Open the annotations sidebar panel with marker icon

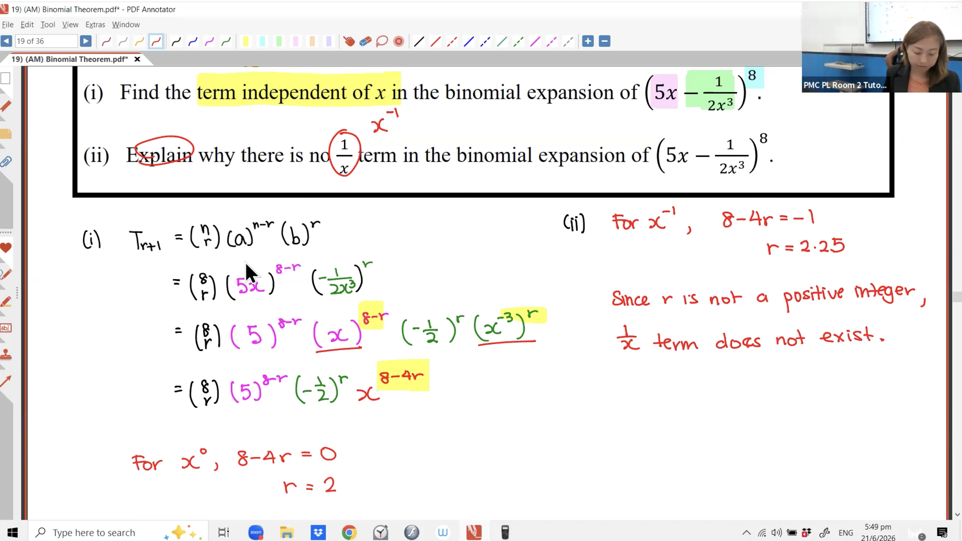(6, 106)
